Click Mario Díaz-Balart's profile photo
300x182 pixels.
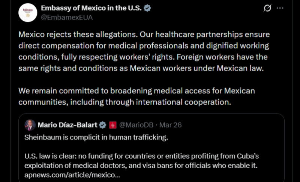pos(30,125)
